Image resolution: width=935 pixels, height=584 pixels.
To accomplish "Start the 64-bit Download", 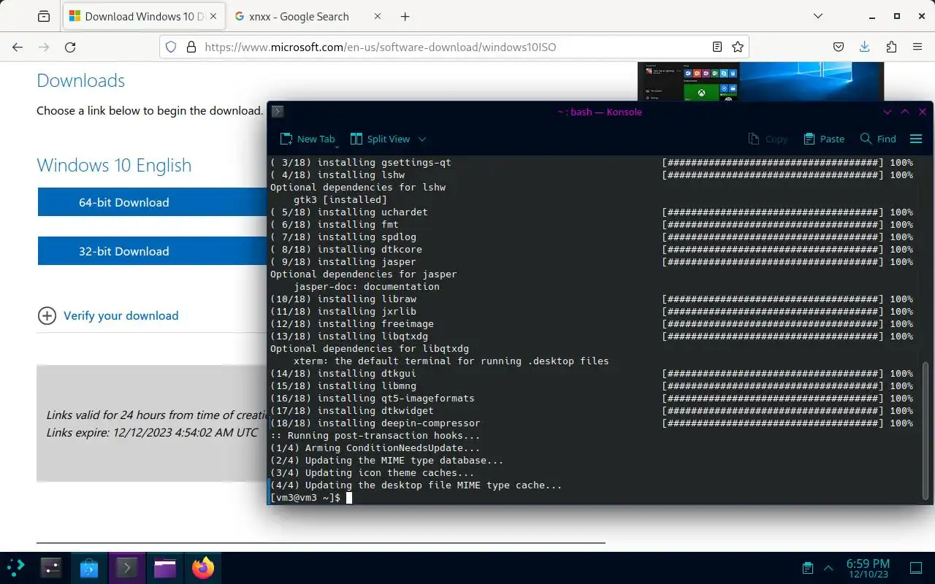I will click(x=153, y=202).
